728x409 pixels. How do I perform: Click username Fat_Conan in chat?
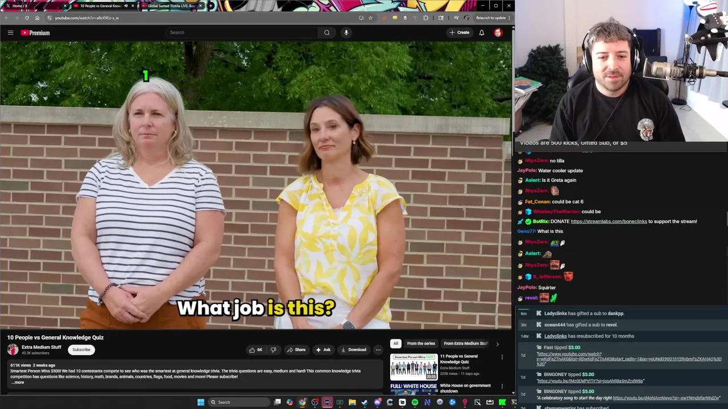point(537,202)
